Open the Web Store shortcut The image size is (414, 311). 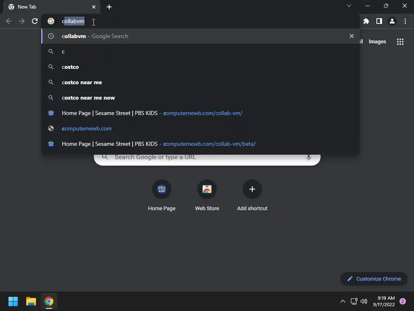207,195
